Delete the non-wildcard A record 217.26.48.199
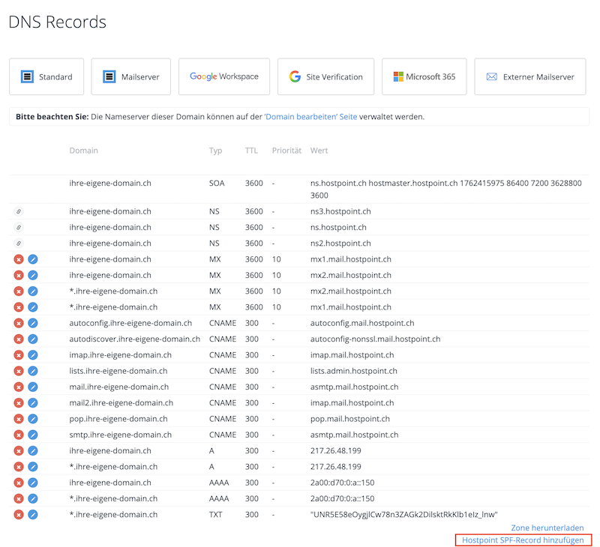This screenshot has width=600, height=547. click(x=19, y=450)
